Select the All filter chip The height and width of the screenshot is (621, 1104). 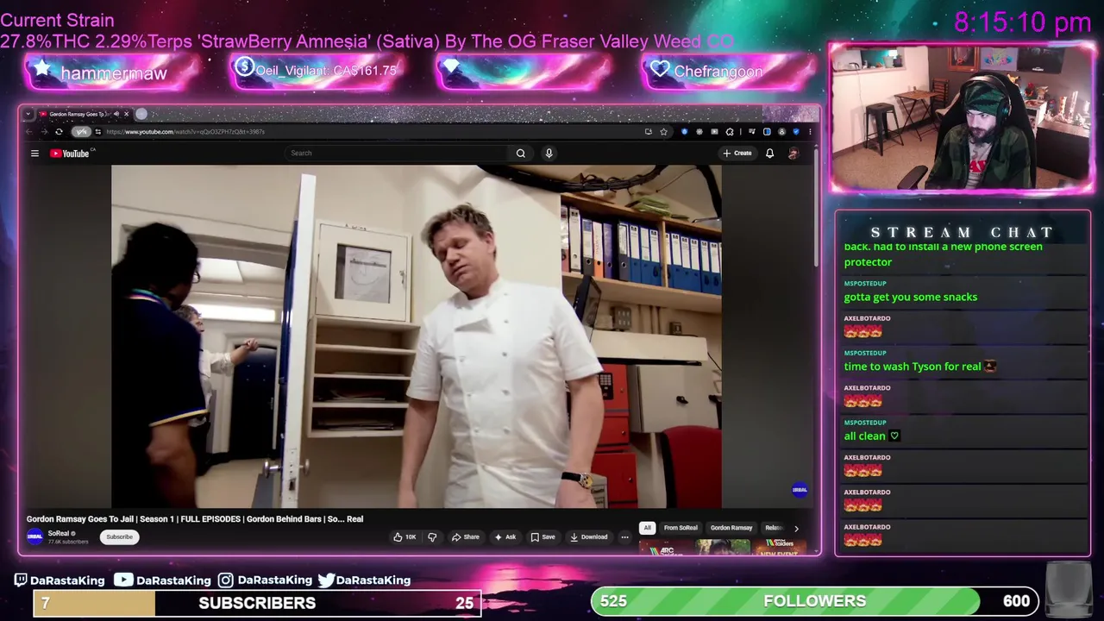[647, 528]
